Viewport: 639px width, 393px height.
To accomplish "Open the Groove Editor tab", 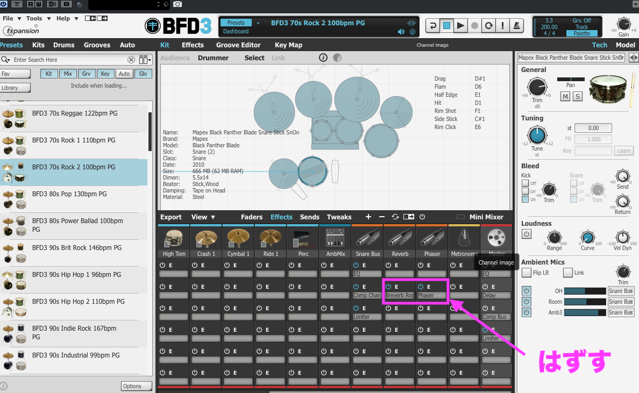I will point(238,45).
